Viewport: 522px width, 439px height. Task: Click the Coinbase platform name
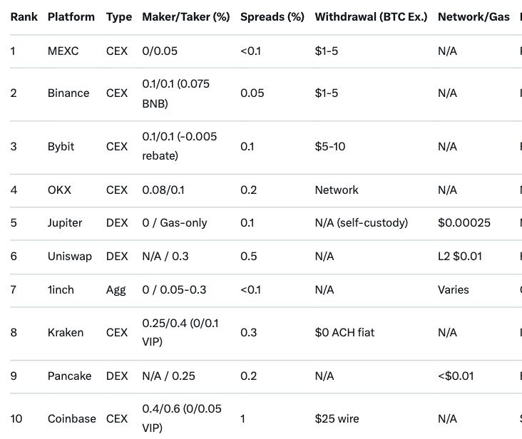point(71,419)
